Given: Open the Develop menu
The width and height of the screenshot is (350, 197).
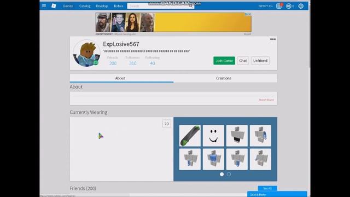Looking at the screenshot, I should coord(102,6).
